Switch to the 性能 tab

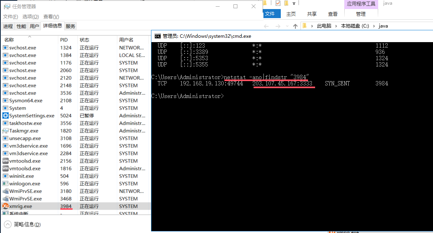pos(21,26)
